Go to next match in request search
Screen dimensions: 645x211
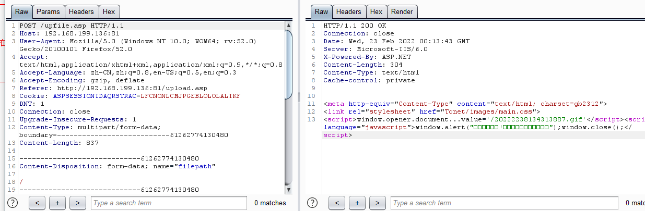[x=78, y=203]
